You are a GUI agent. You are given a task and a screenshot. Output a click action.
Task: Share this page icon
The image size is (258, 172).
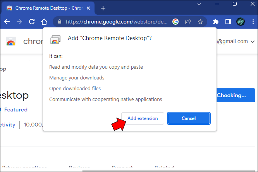point(188,22)
